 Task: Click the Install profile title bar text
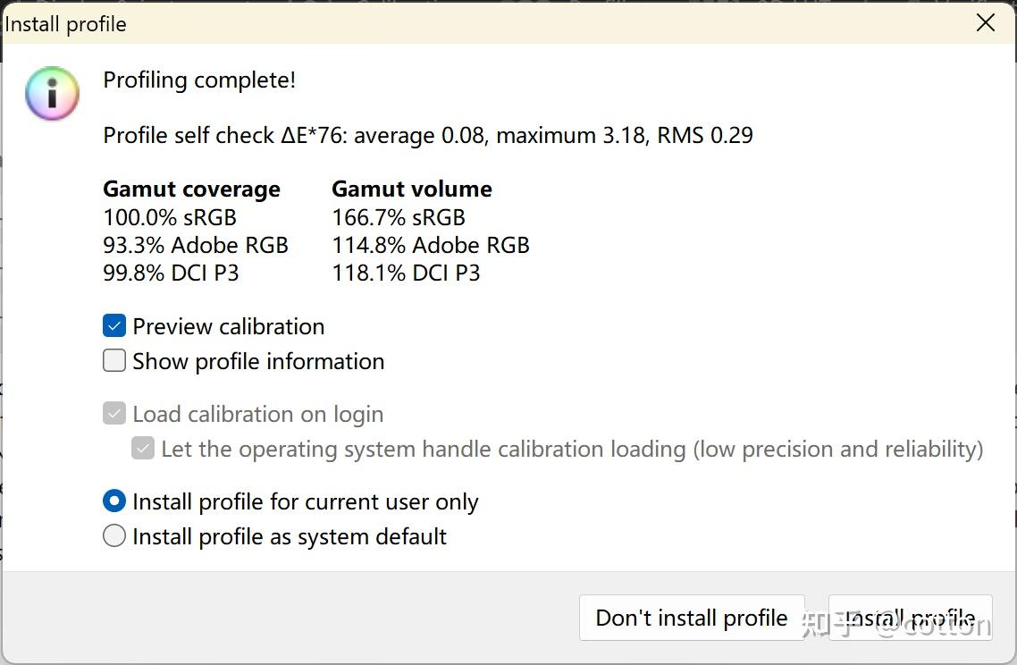click(x=66, y=24)
